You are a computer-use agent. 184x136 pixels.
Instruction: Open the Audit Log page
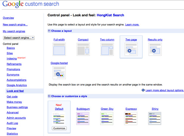pyautogui.click(x=12, y=123)
